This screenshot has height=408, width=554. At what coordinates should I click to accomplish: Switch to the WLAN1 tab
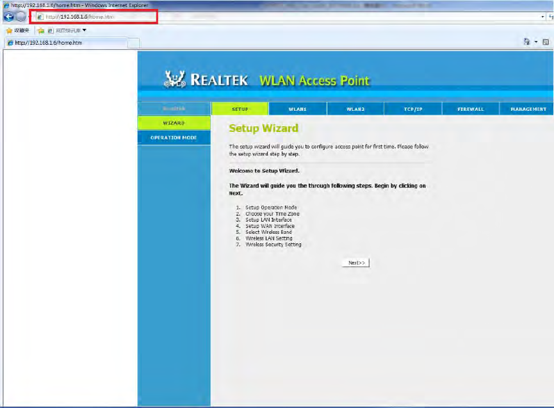[x=297, y=109]
